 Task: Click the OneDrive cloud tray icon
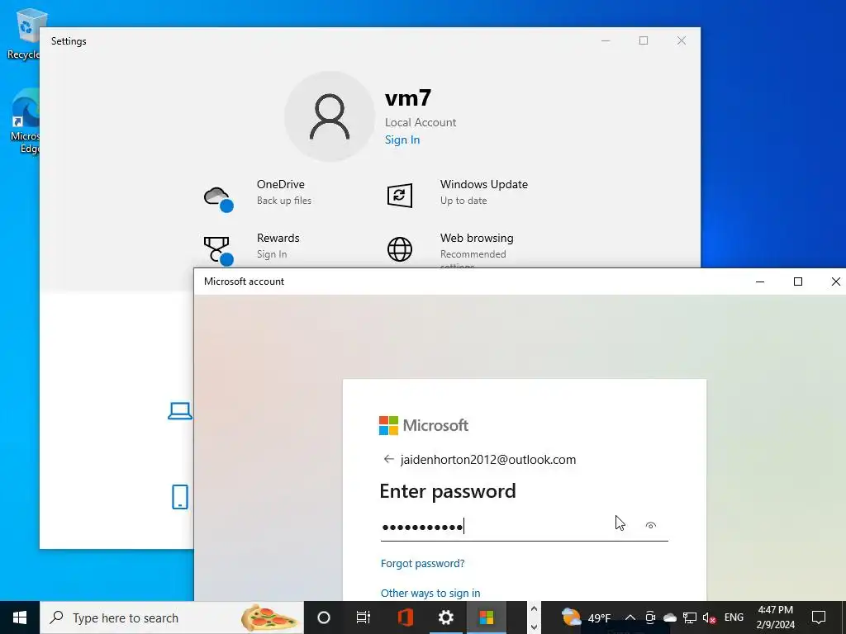669,617
